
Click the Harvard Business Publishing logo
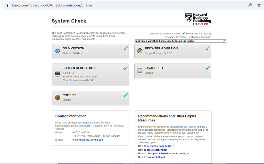[198, 19]
